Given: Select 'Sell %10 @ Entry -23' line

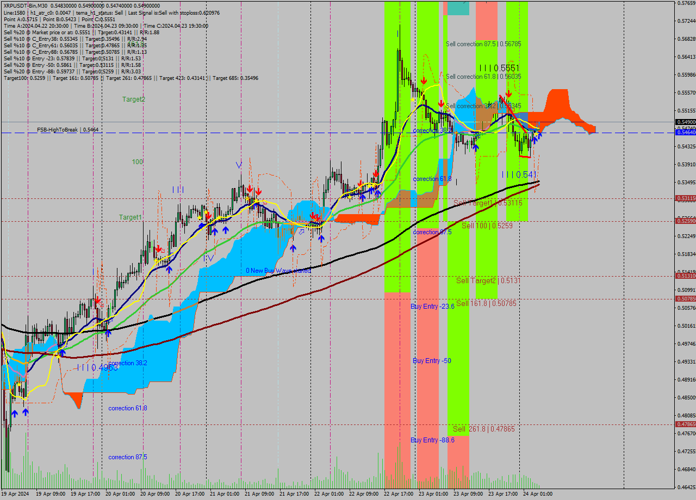Looking at the screenshot, I should (72, 58).
